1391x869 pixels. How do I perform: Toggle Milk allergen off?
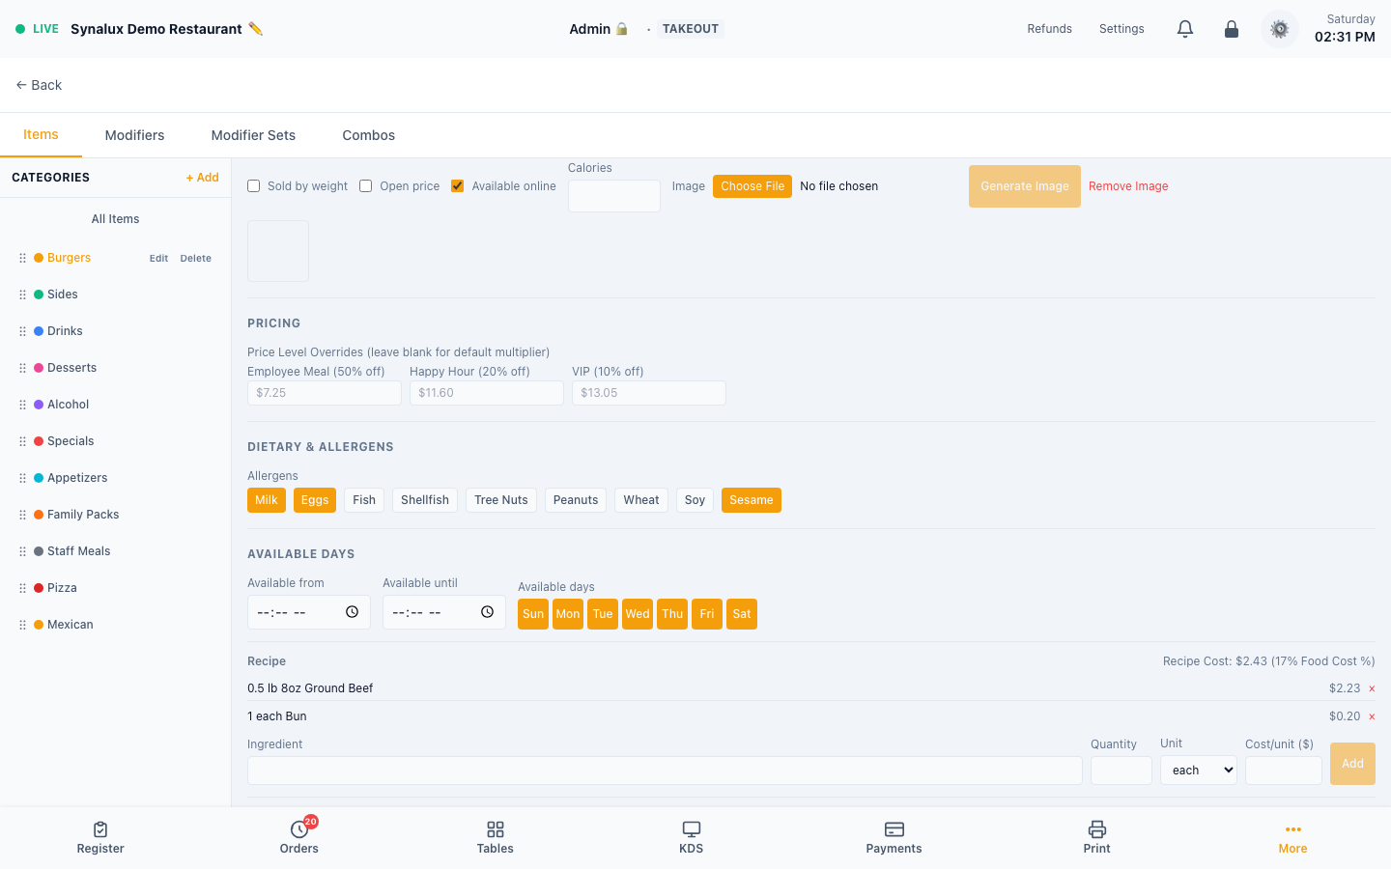click(267, 500)
